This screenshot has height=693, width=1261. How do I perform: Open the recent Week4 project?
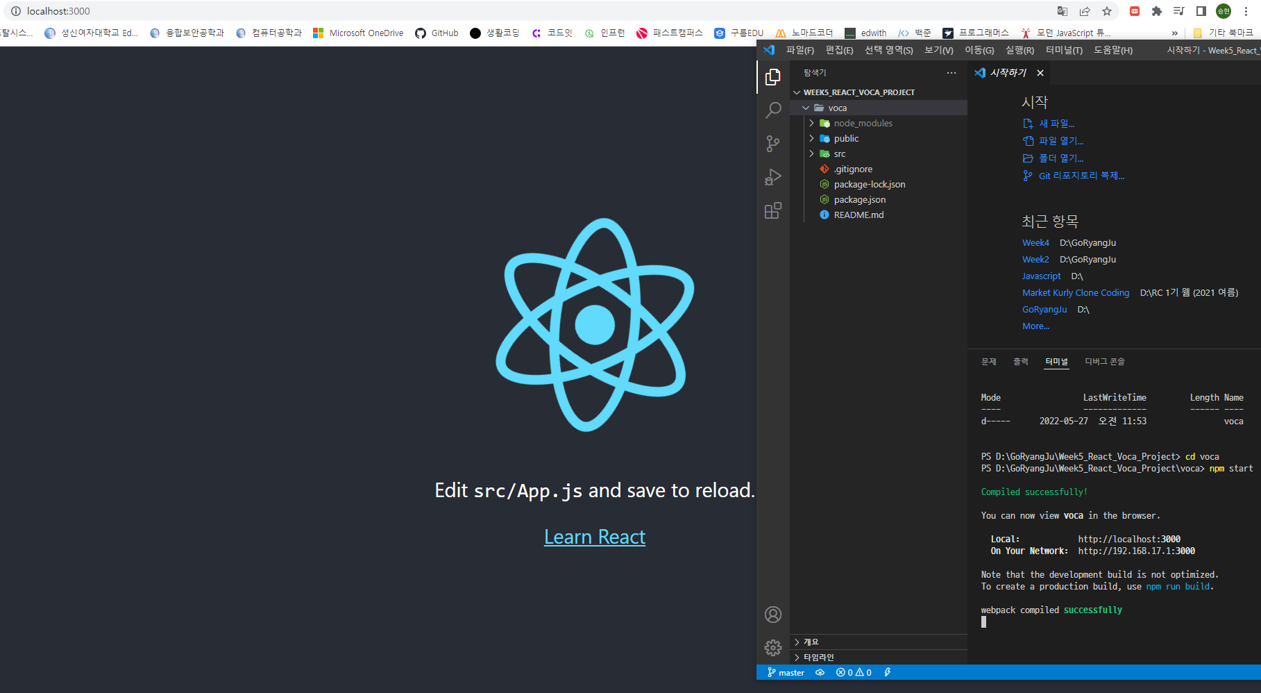click(1035, 242)
